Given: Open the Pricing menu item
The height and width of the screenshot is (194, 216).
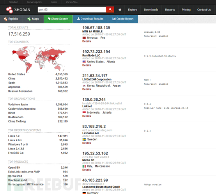Looking at the screenshot, I should click(x=186, y=10).
